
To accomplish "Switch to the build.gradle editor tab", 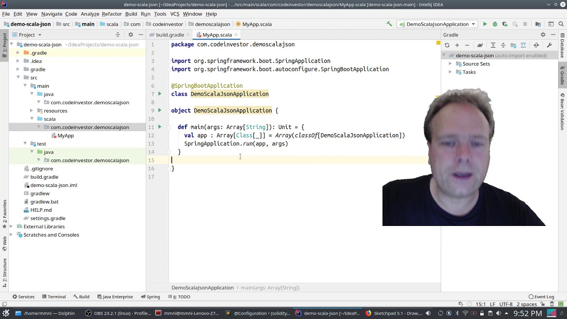I will pos(170,35).
